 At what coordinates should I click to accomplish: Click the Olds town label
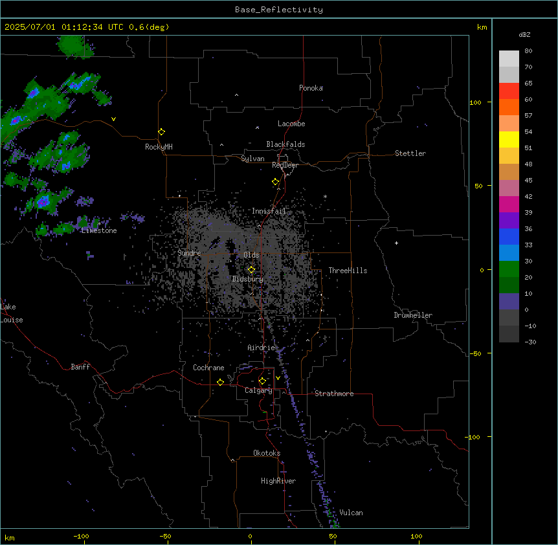click(251, 255)
